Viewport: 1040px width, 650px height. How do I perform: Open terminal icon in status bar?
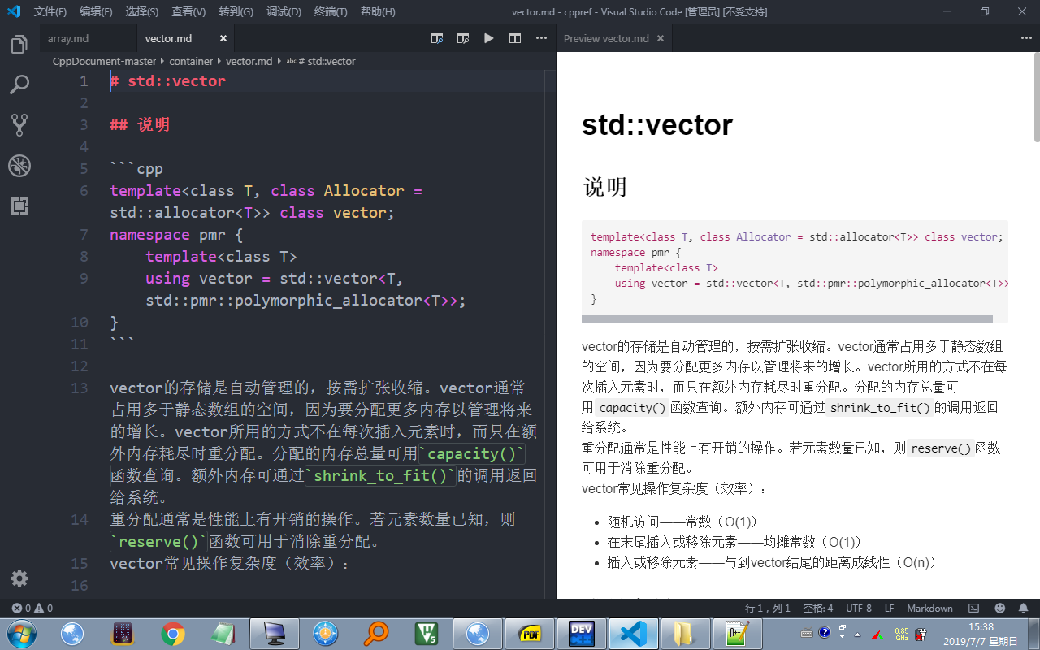[x=973, y=608]
